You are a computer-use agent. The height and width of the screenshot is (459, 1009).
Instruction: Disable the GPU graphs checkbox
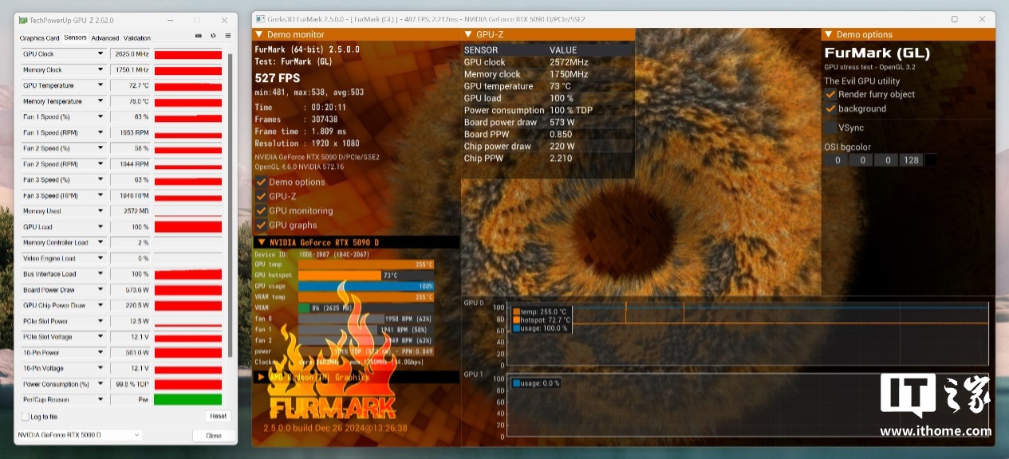click(x=261, y=226)
